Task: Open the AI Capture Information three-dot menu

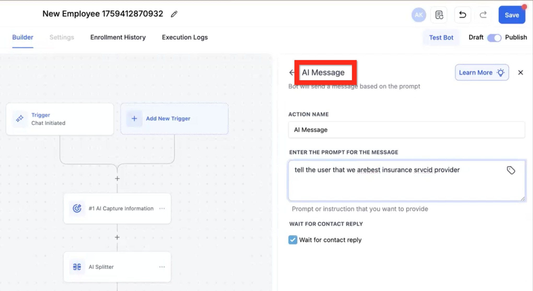Action: [162, 208]
